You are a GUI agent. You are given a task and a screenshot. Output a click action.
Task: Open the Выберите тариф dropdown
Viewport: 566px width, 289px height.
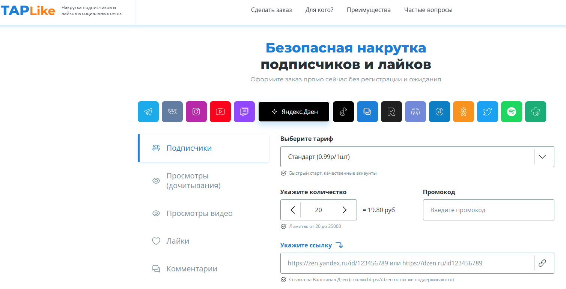[x=417, y=157]
